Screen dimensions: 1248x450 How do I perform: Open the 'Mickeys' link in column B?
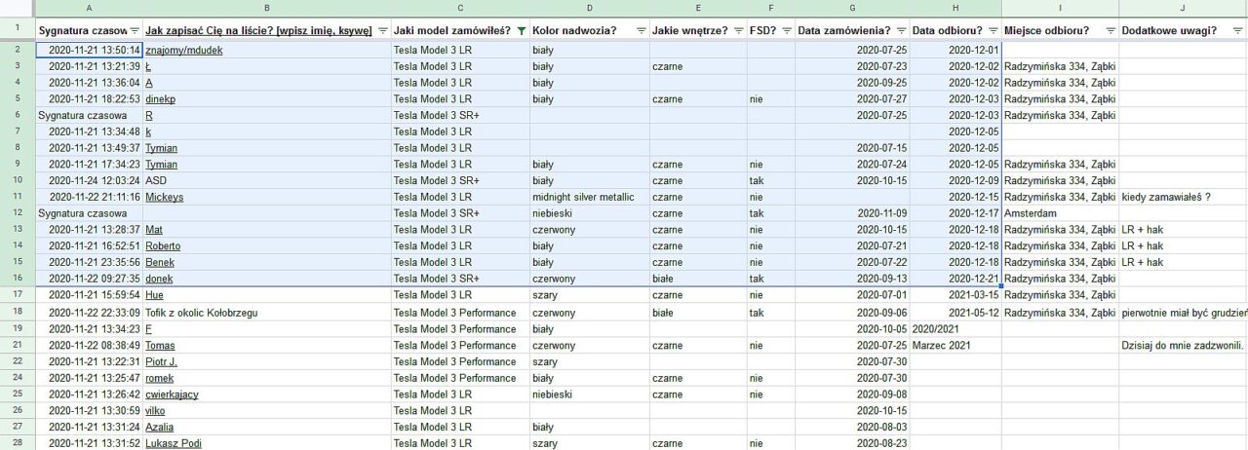tap(164, 197)
